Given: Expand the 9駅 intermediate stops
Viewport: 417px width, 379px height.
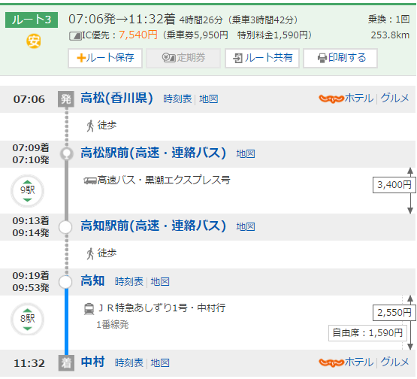Looking at the screenshot, I should [27, 190].
